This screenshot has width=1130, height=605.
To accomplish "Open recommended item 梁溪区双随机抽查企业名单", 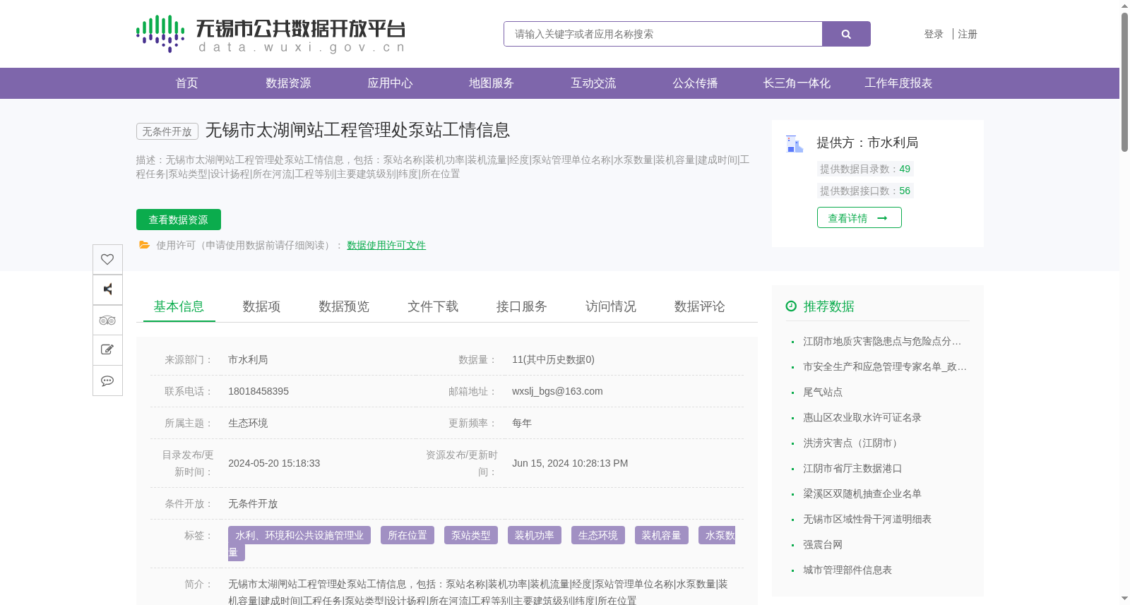I will [862, 493].
